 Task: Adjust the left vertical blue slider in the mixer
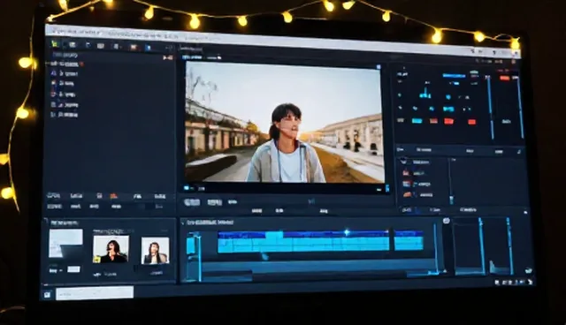[490, 108]
